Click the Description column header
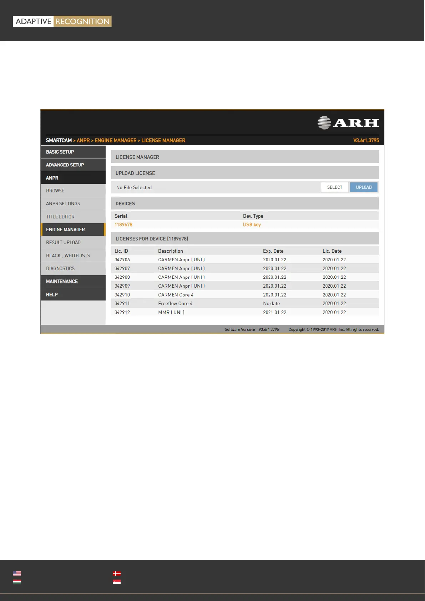This screenshot has height=601, width=425. pos(171,251)
